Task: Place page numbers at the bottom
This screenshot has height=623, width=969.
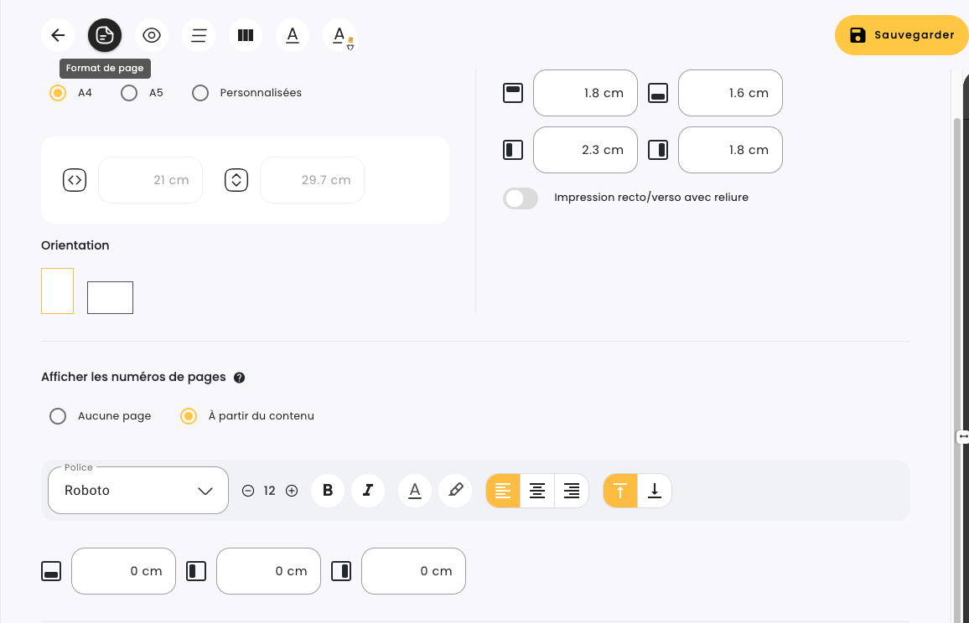Action: pos(655,491)
